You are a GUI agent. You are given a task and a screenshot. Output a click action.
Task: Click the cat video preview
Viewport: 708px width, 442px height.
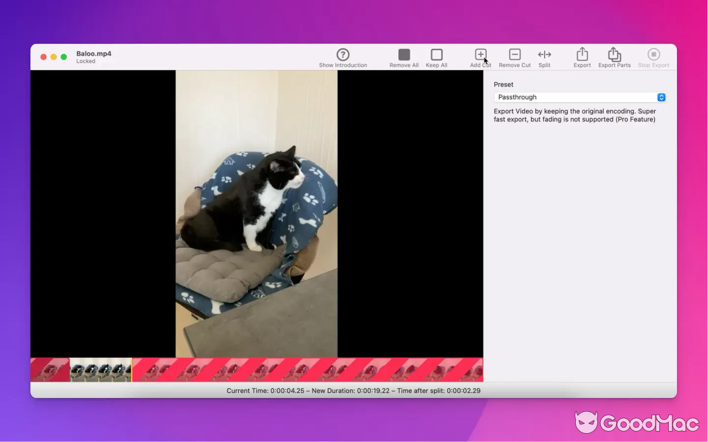pos(257,214)
